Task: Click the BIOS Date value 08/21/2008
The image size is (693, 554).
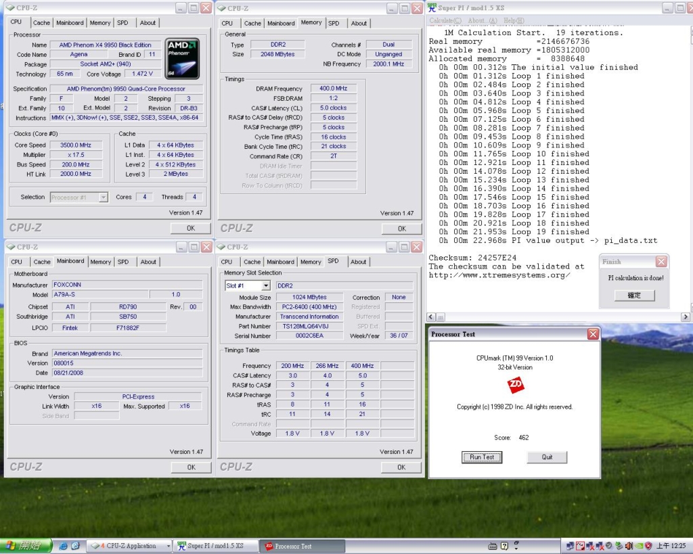Action: (x=127, y=373)
